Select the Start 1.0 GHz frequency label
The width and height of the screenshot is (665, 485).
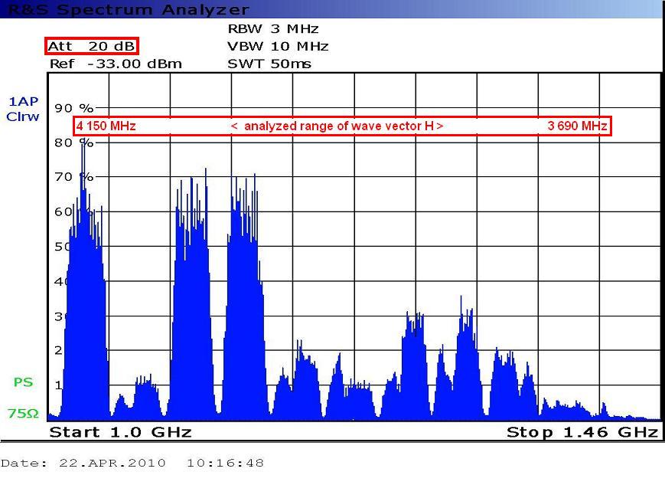point(120,432)
